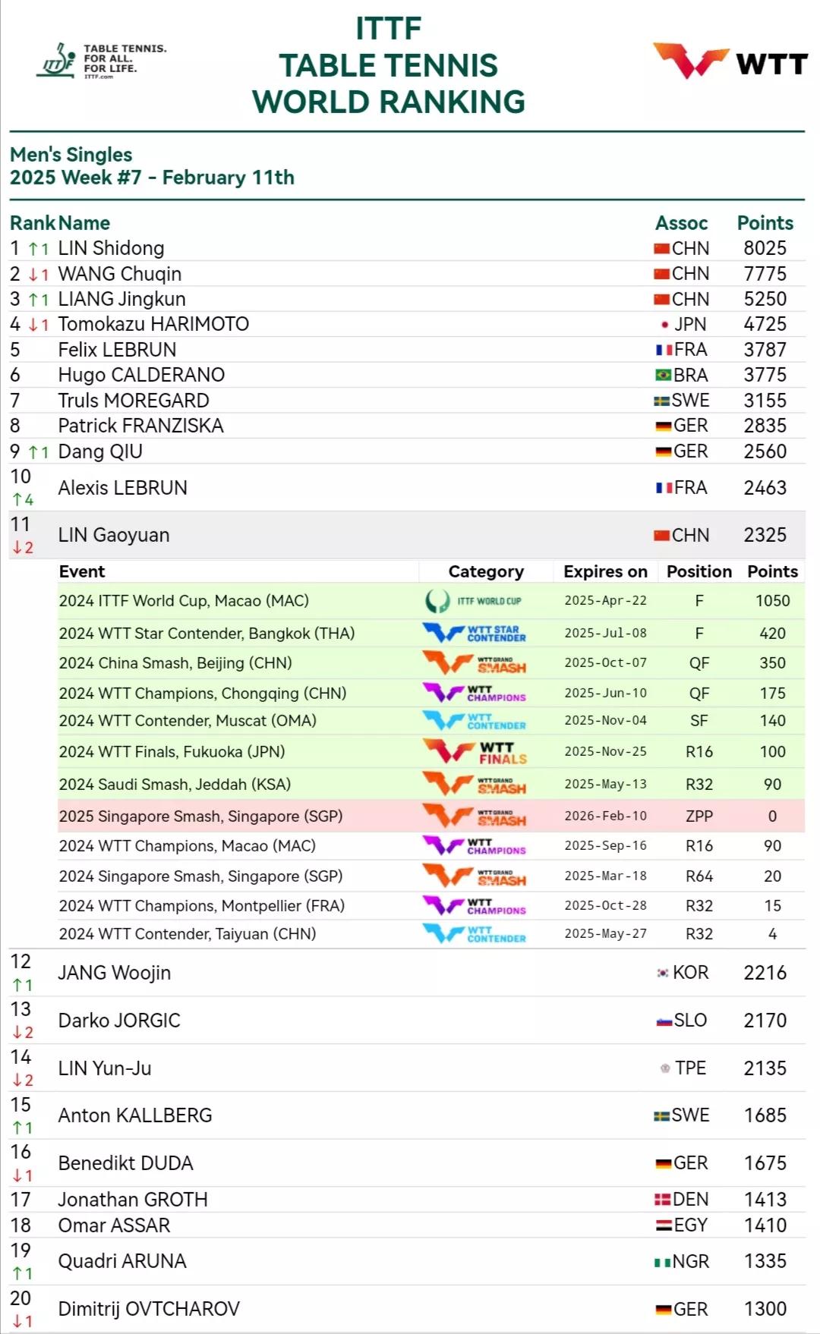Click Dang QIU's name

100,451
